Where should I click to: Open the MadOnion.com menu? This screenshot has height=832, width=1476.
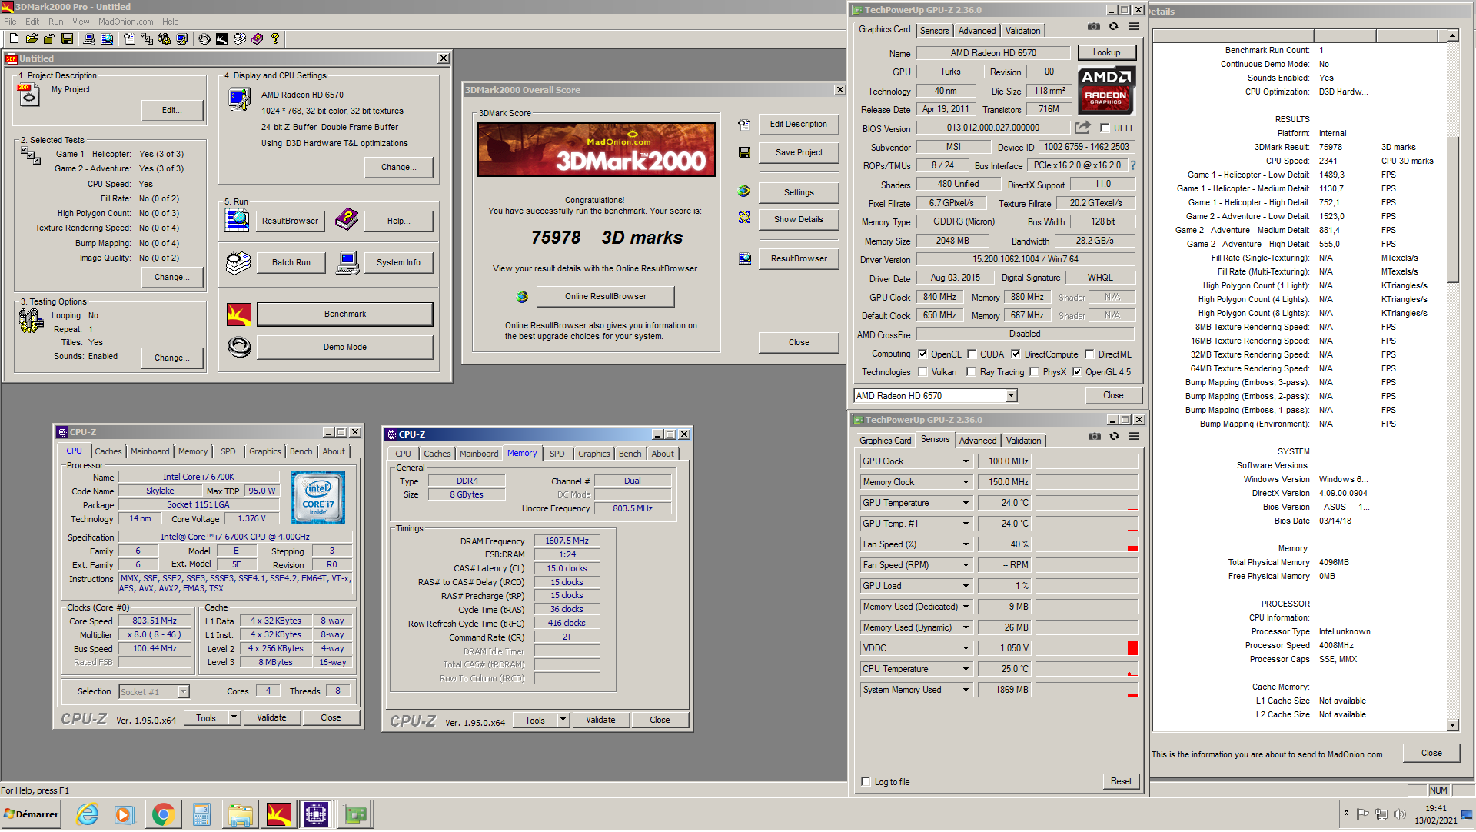[125, 22]
